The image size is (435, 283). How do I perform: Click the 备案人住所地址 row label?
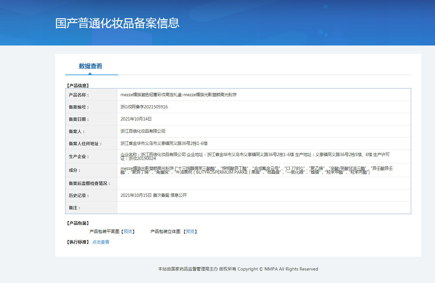click(85, 144)
